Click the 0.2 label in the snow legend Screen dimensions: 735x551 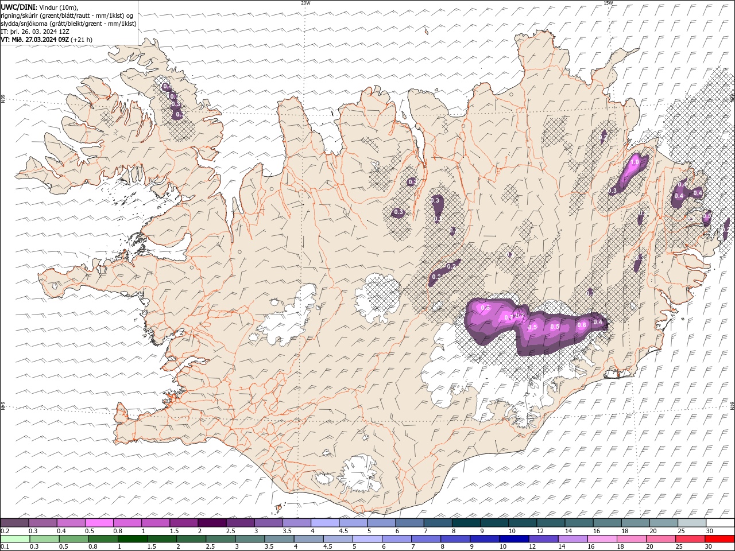[x=4, y=531]
